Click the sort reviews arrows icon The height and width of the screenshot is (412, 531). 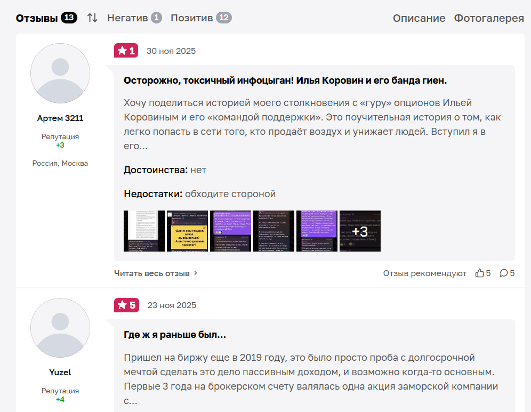[92, 18]
